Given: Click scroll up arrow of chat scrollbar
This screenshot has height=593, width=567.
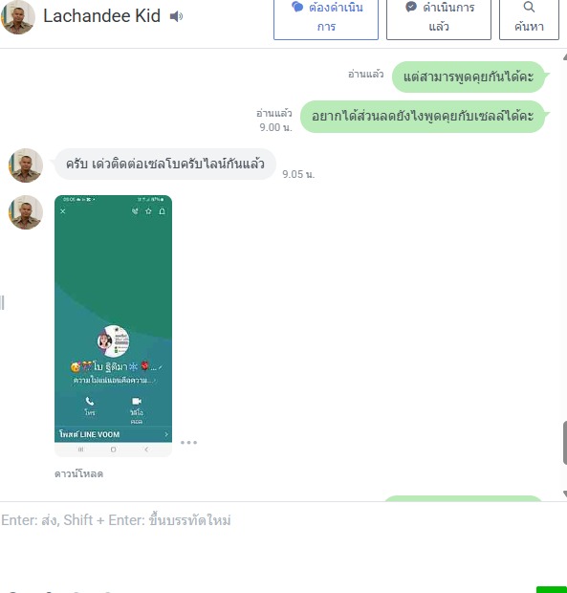Looking at the screenshot, I should 565,57.
